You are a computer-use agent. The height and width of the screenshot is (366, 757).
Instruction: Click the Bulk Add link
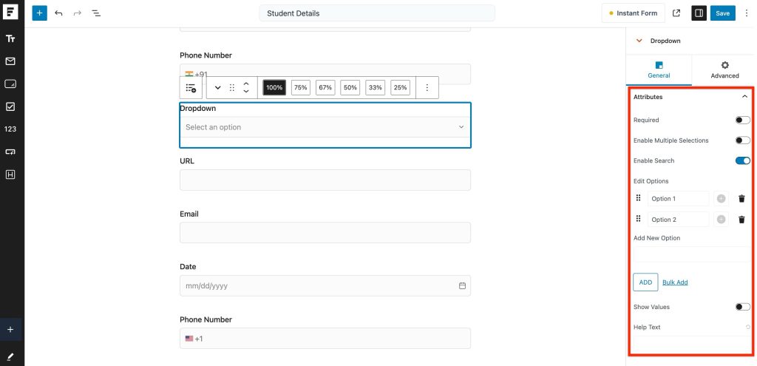[x=674, y=282]
